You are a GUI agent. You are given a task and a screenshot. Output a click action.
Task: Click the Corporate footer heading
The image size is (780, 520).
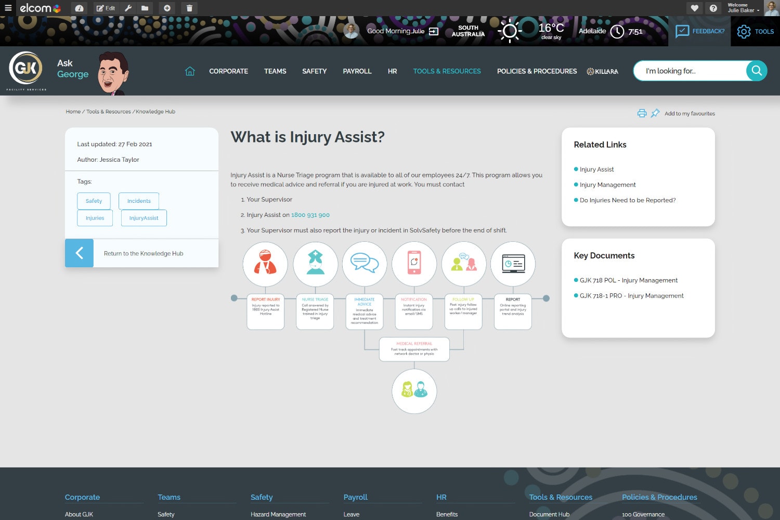click(82, 497)
